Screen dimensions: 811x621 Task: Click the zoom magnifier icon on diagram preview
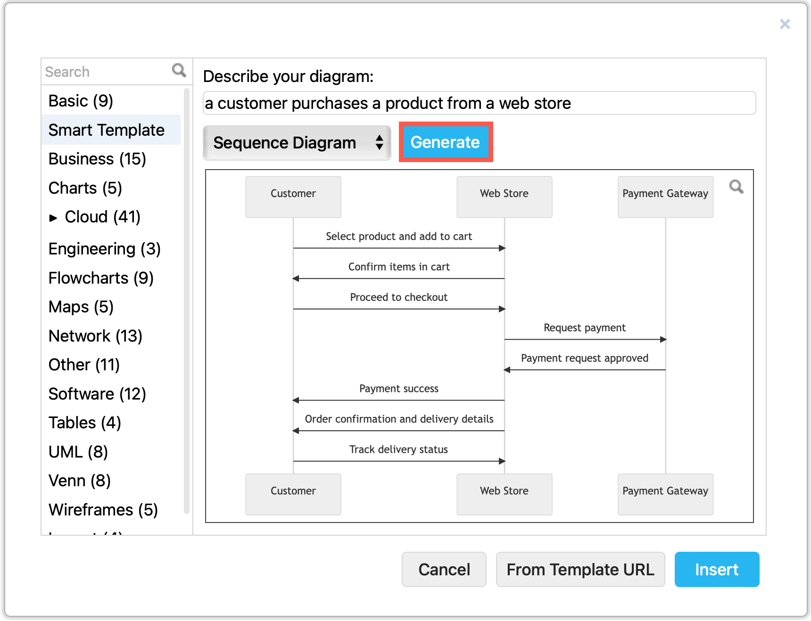coord(736,187)
